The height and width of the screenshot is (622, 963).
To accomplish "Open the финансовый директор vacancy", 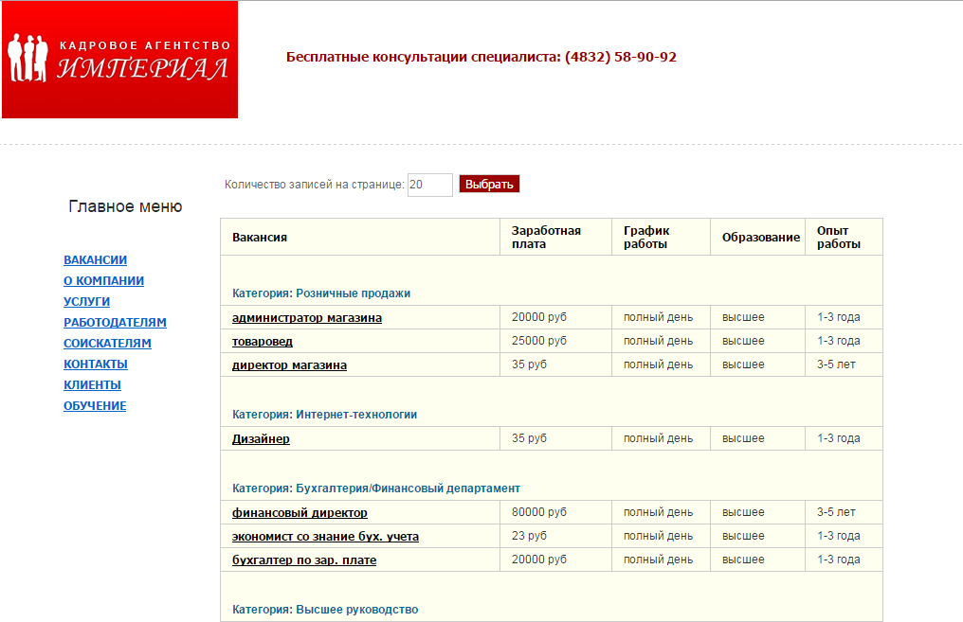I will click(x=300, y=512).
